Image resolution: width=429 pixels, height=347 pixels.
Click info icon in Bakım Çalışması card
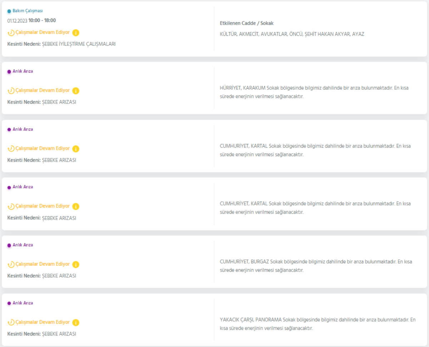75,33
